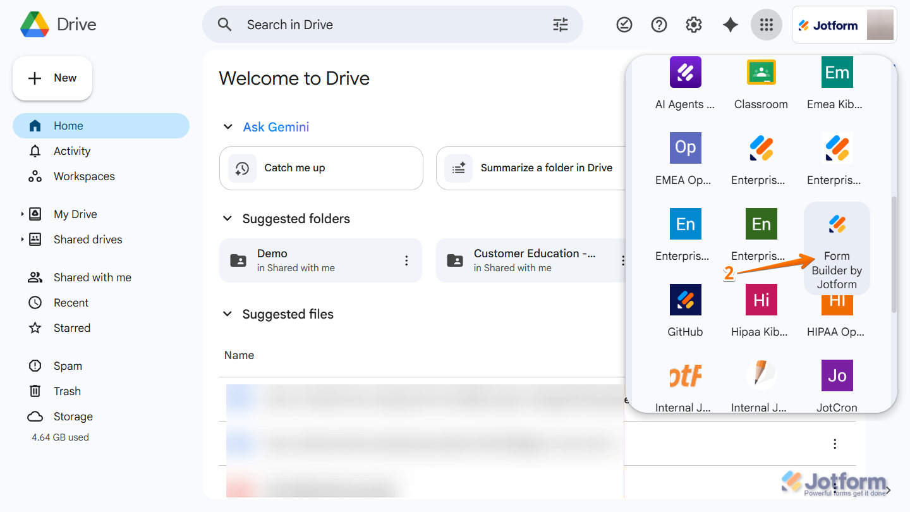
Task: Collapse the Suggested files section
Action: pos(227,314)
